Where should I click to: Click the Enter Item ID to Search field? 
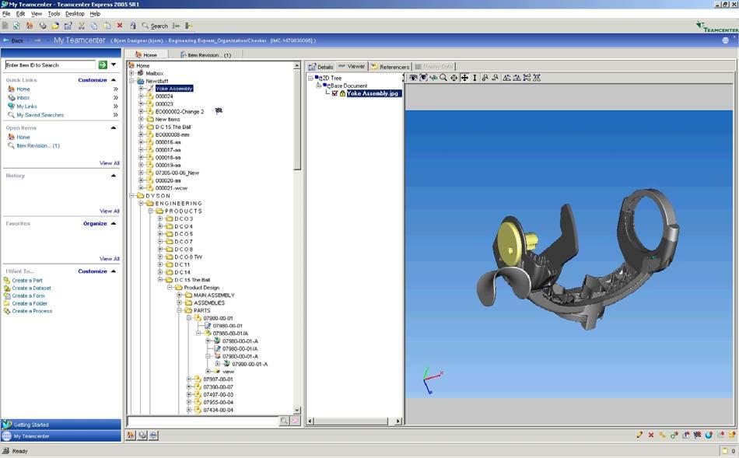point(51,65)
